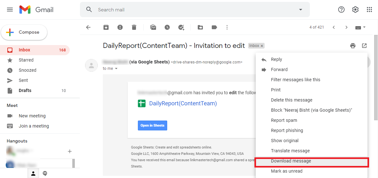This screenshot has width=378, height=178.
Task: Report this email as spam icon
Action: [120, 27]
